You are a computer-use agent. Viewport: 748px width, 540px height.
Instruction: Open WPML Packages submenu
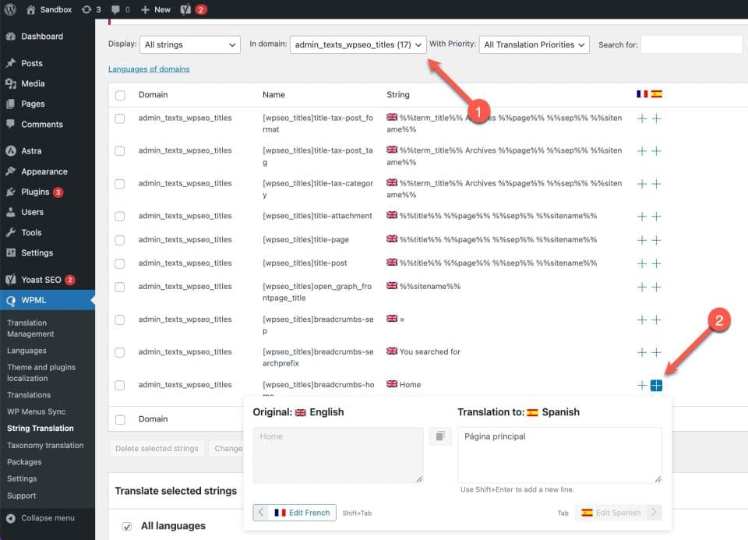pos(24,462)
